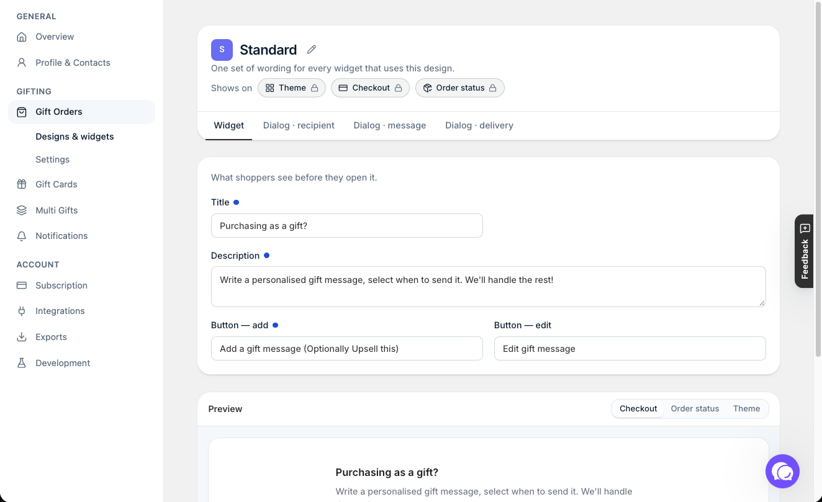Click the Feedback side tab
The height and width of the screenshot is (502, 822).
point(805,251)
